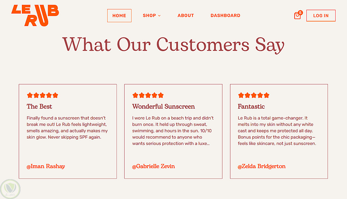Click the star rating on The Best review
347x199 pixels.
(x=42, y=95)
